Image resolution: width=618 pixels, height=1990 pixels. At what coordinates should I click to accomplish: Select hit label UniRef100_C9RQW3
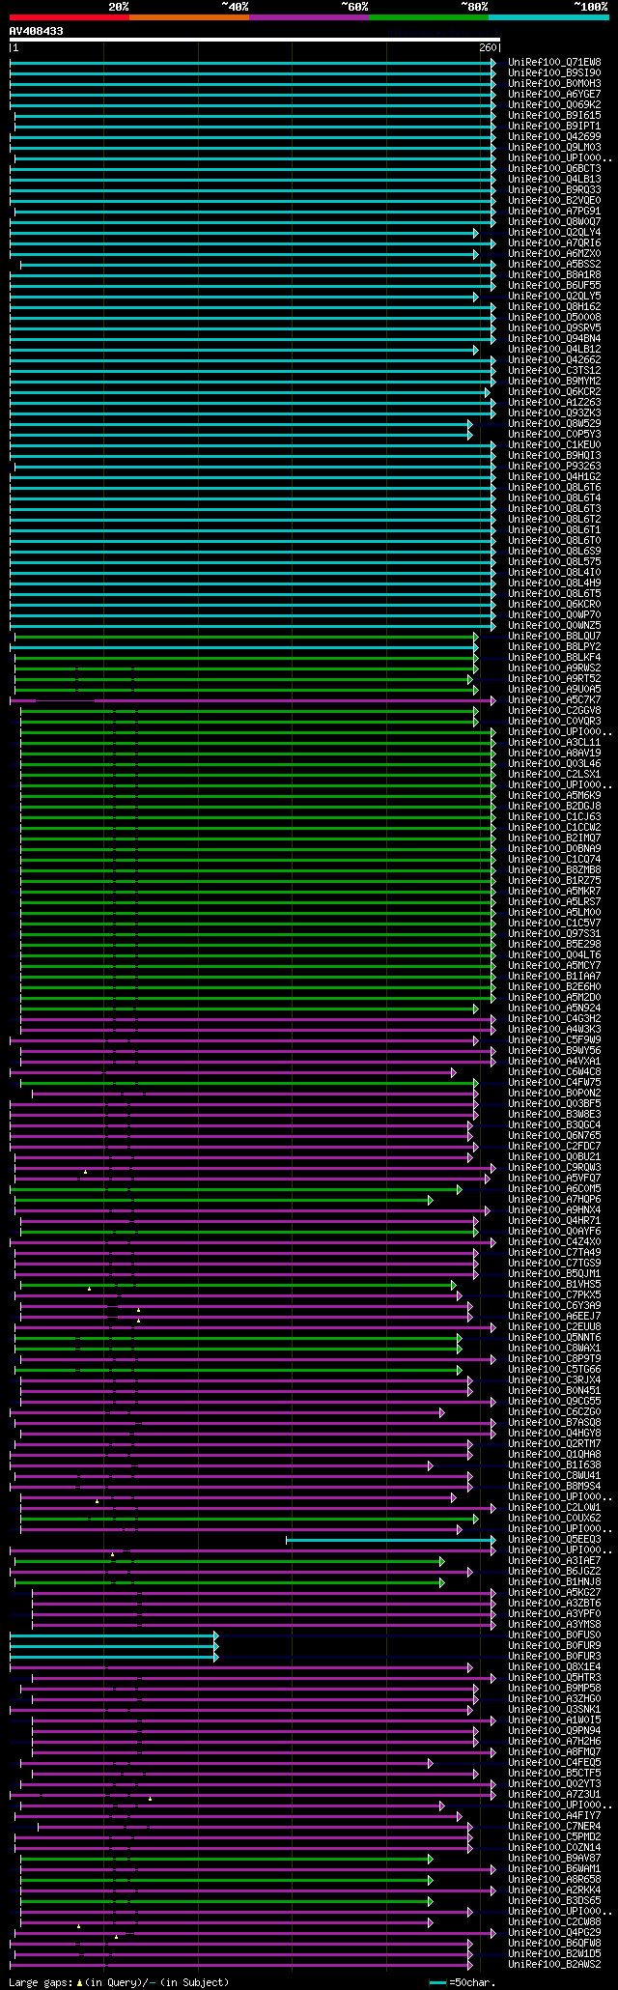point(554,1167)
